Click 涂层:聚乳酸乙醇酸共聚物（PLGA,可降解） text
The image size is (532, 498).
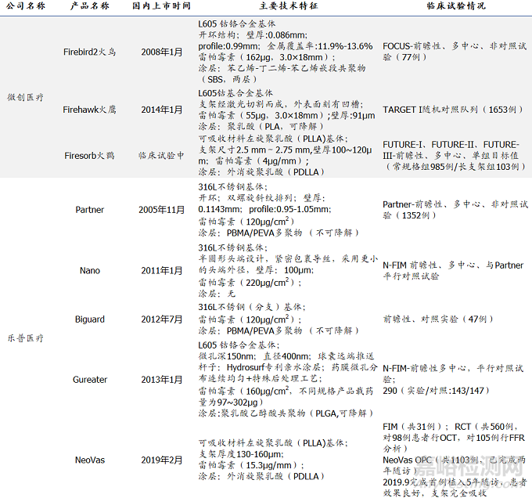tap(286, 413)
